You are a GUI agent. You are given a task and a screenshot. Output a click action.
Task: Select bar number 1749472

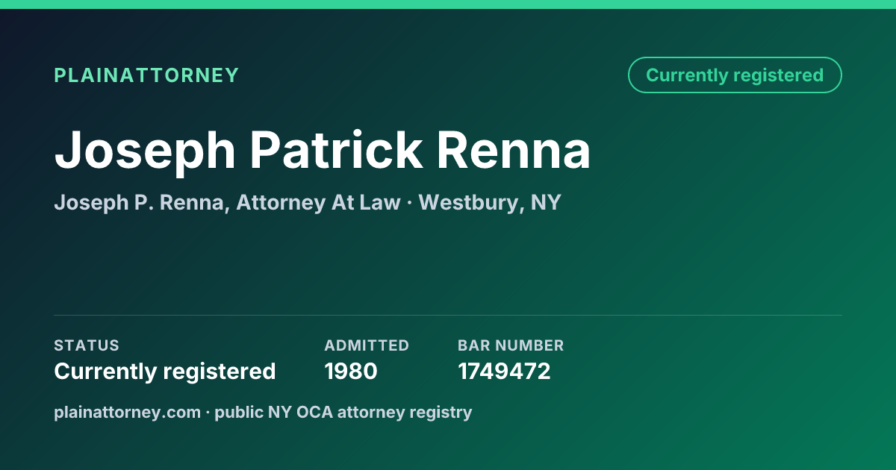(504, 371)
